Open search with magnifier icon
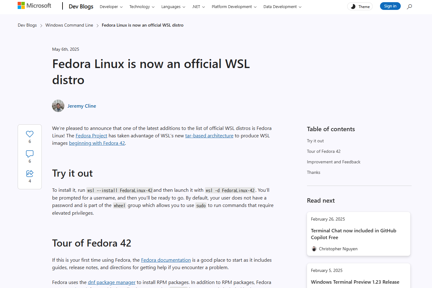 (x=409, y=6)
